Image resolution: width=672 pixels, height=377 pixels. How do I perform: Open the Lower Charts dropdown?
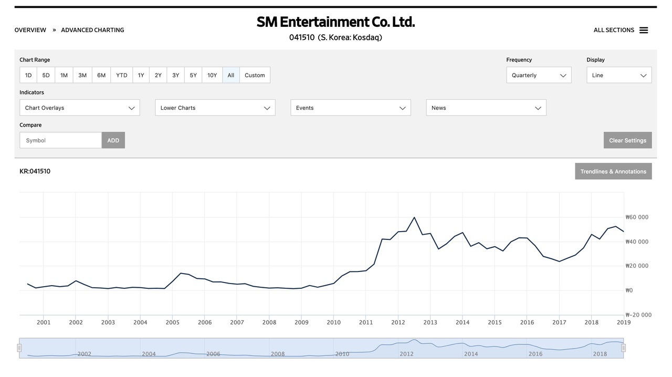(x=215, y=108)
